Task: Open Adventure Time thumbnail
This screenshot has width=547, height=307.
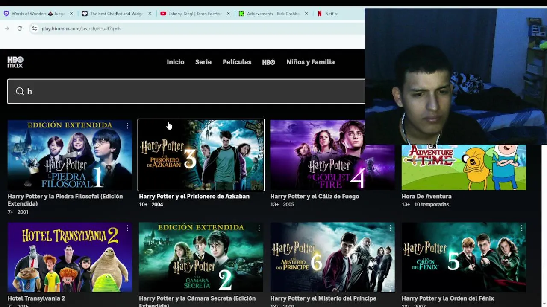Action: click(x=464, y=167)
